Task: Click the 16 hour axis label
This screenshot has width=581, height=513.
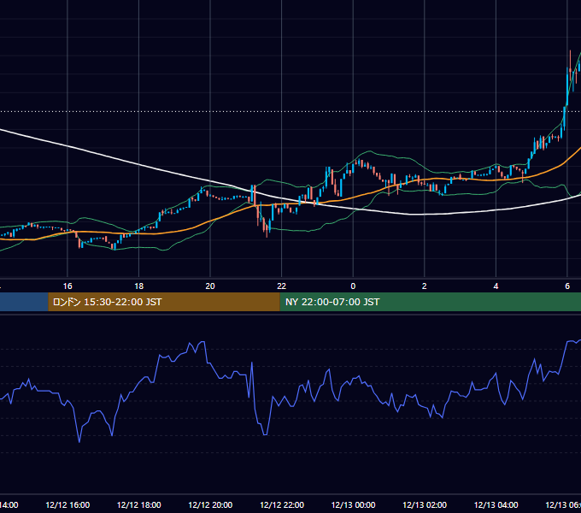Action: tap(67, 286)
